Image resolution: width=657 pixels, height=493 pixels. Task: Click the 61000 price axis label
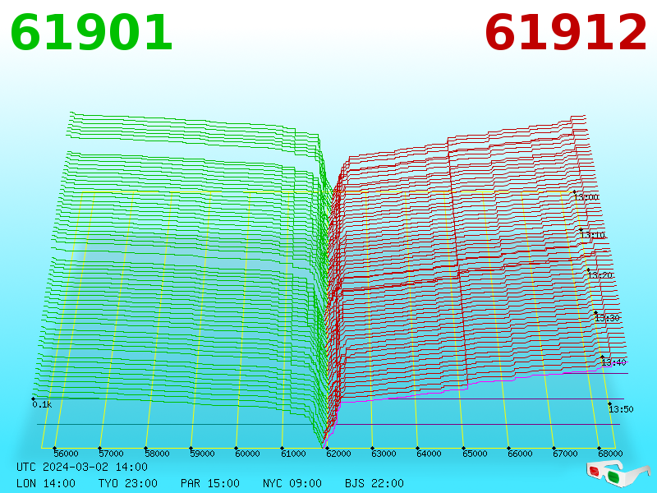[293, 454]
